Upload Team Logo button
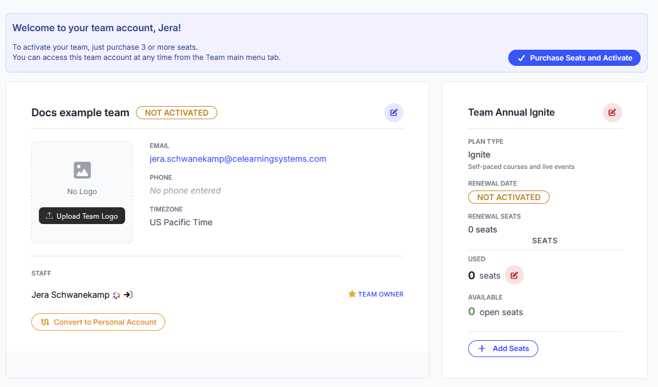The height and width of the screenshot is (387, 658). 82,216
